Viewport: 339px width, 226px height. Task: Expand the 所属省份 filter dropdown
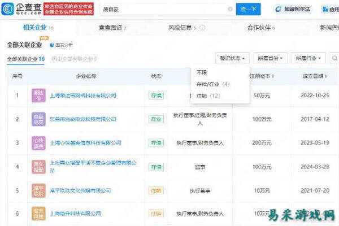270,58
